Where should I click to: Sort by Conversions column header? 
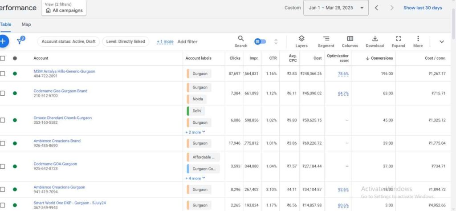379,58
